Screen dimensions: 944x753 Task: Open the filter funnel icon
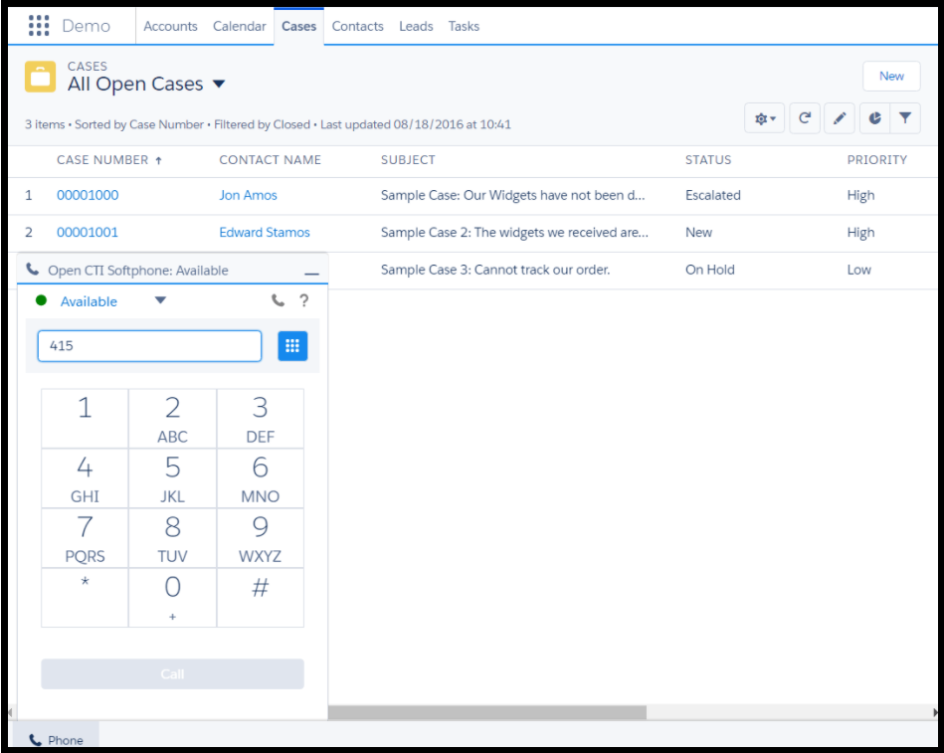(x=905, y=118)
